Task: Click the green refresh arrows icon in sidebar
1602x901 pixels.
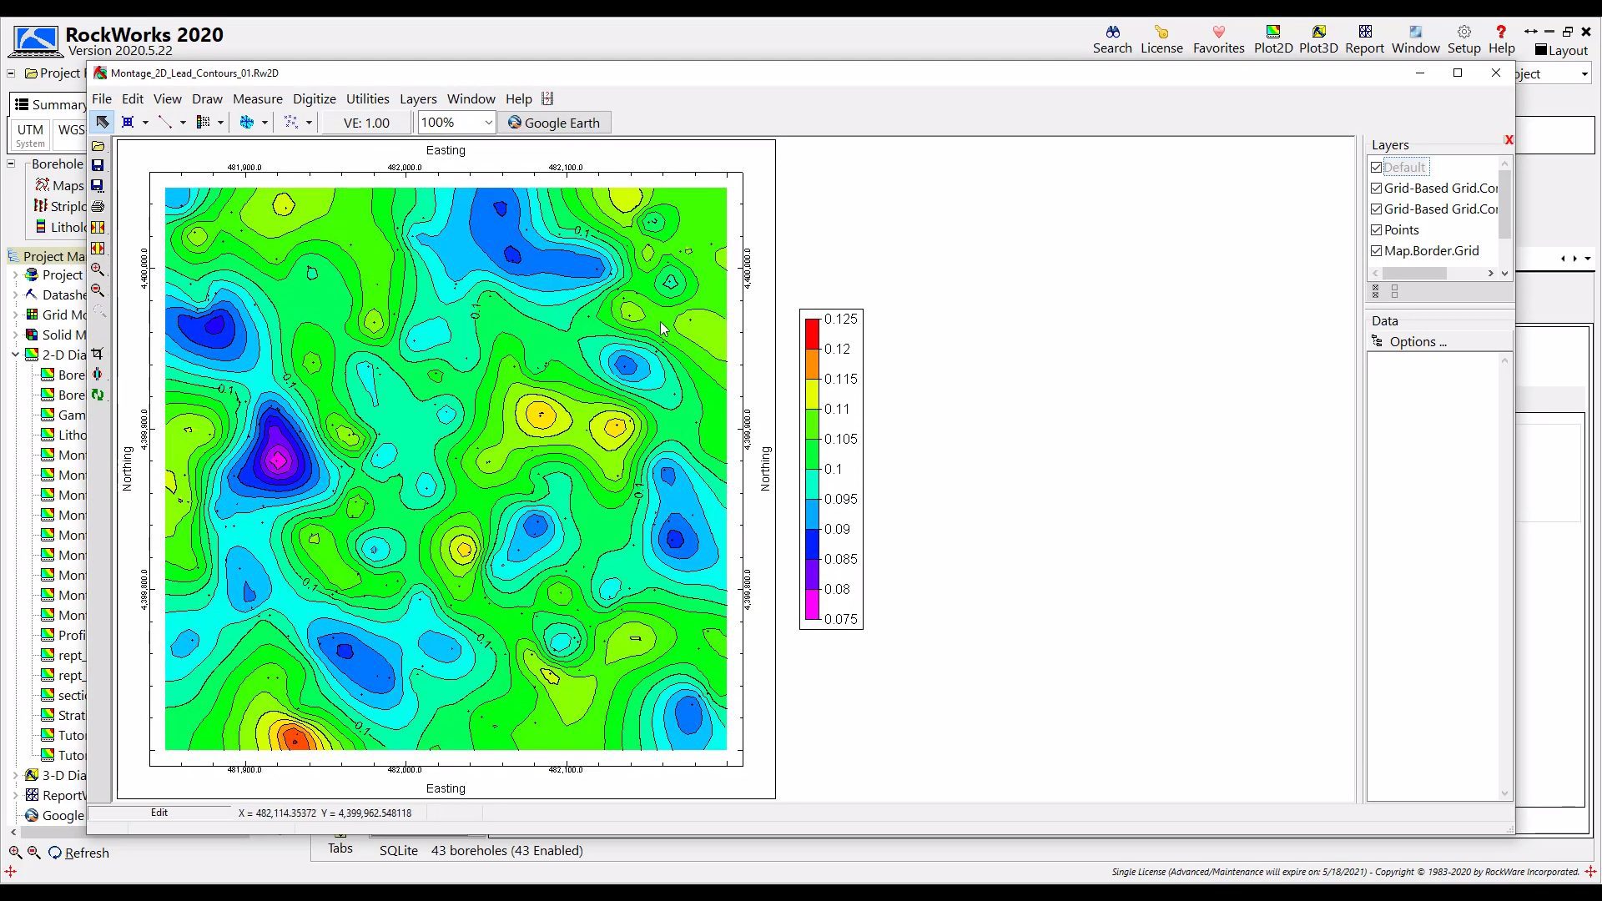Action: pos(98,395)
